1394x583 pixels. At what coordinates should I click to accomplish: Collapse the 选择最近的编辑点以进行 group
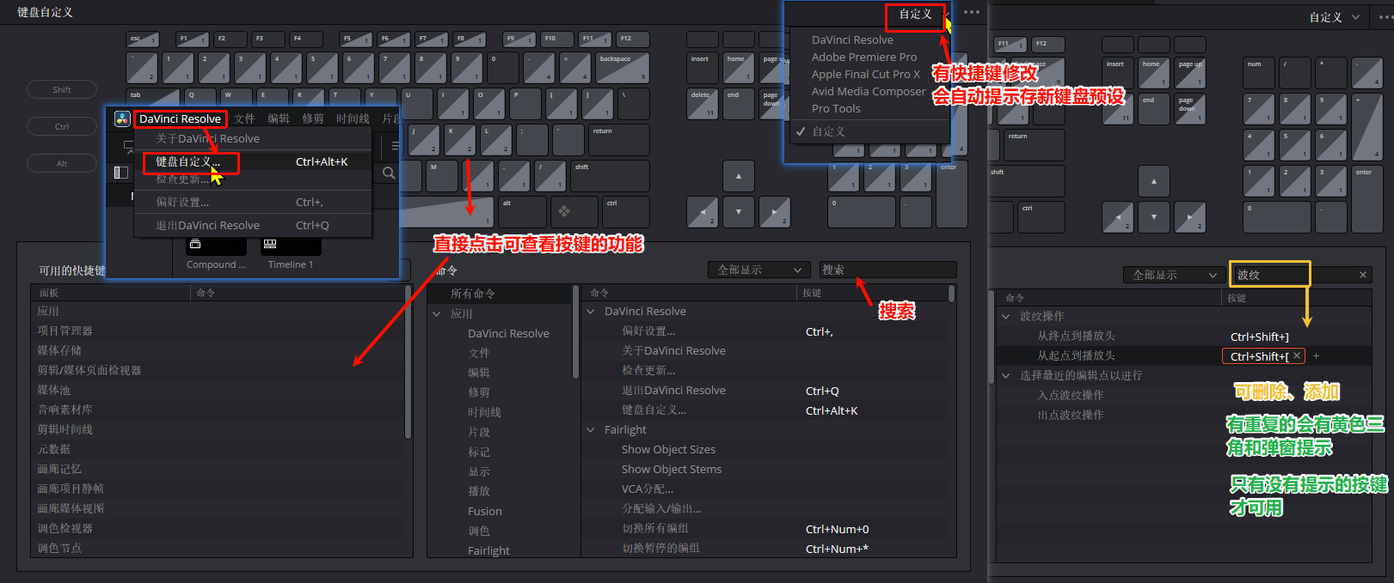[1006, 376]
